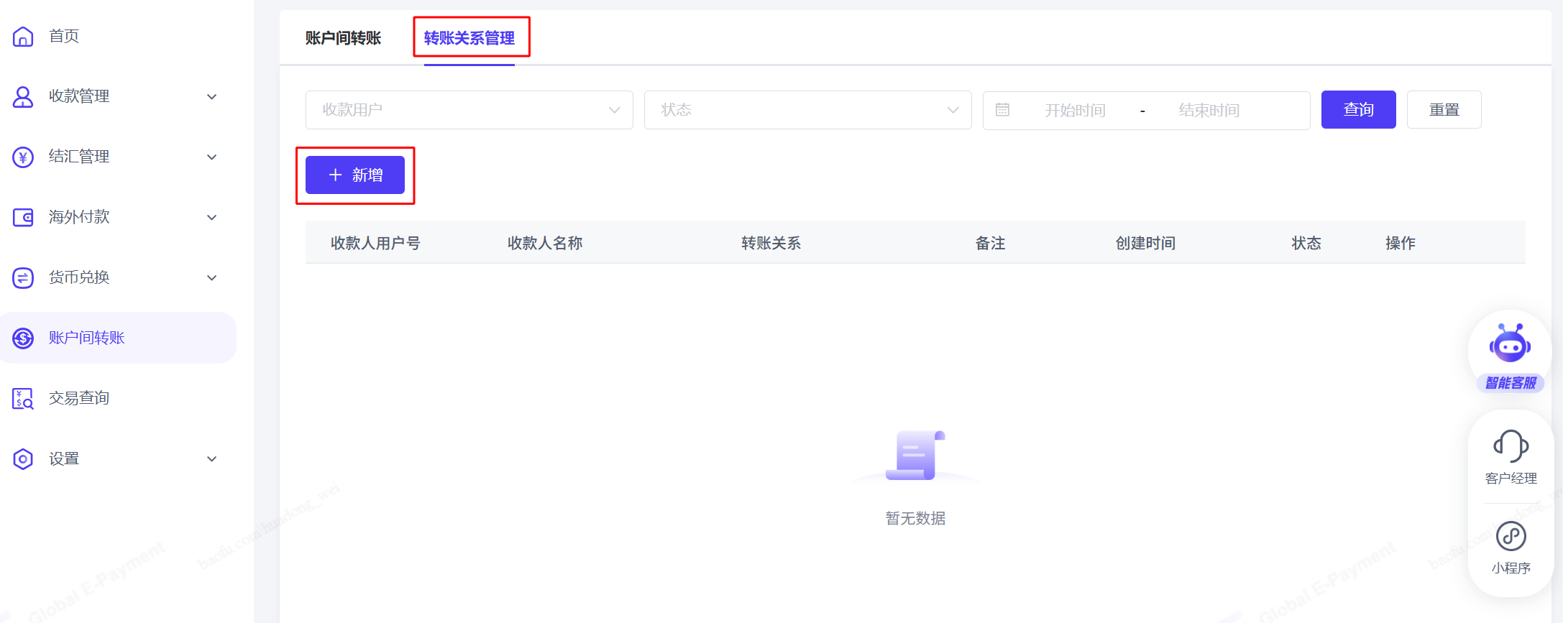Viewport: 1563px width, 623px height.
Task: Click the 结汇管理 yen icon
Action: pyautogui.click(x=23, y=157)
